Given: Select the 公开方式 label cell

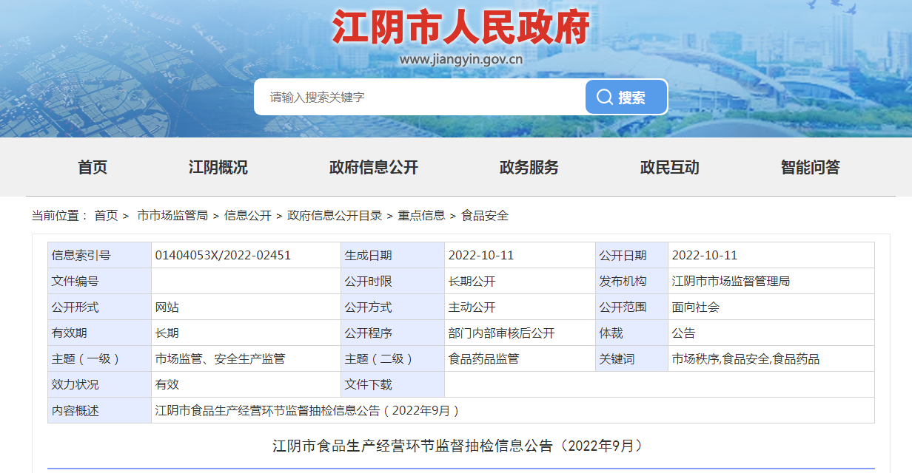Looking at the screenshot, I should [393, 307].
